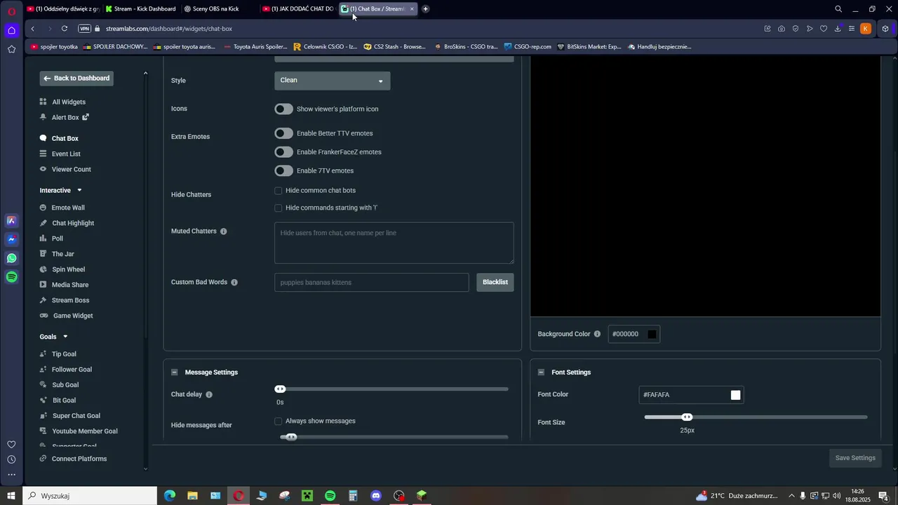The width and height of the screenshot is (898, 505).
Task: Open the Opera downloads icon
Action: pos(838,29)
